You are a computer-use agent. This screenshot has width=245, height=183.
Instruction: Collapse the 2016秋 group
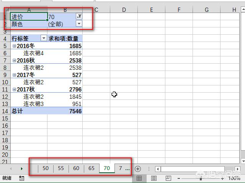[14, 60]
